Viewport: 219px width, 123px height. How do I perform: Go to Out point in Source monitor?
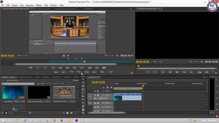[x=81, y=68]
